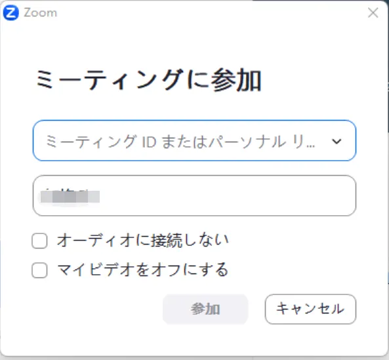Click the 参加 kanji in heading
This screenshot has width=389, height=360.
point(236,81)
